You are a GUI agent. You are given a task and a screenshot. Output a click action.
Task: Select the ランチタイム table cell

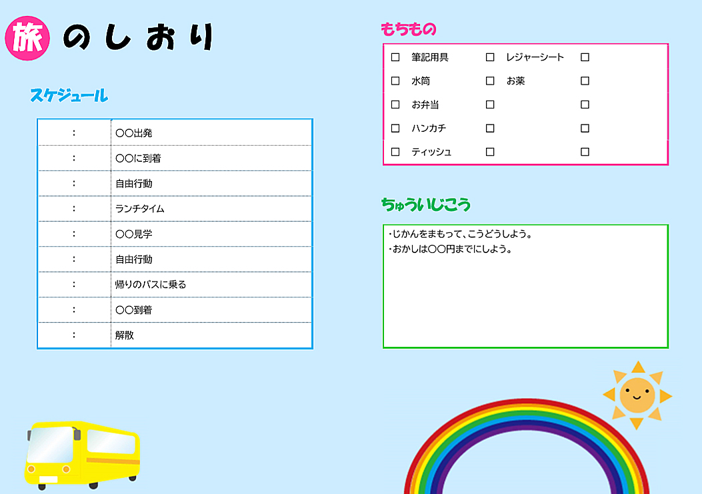211,209
